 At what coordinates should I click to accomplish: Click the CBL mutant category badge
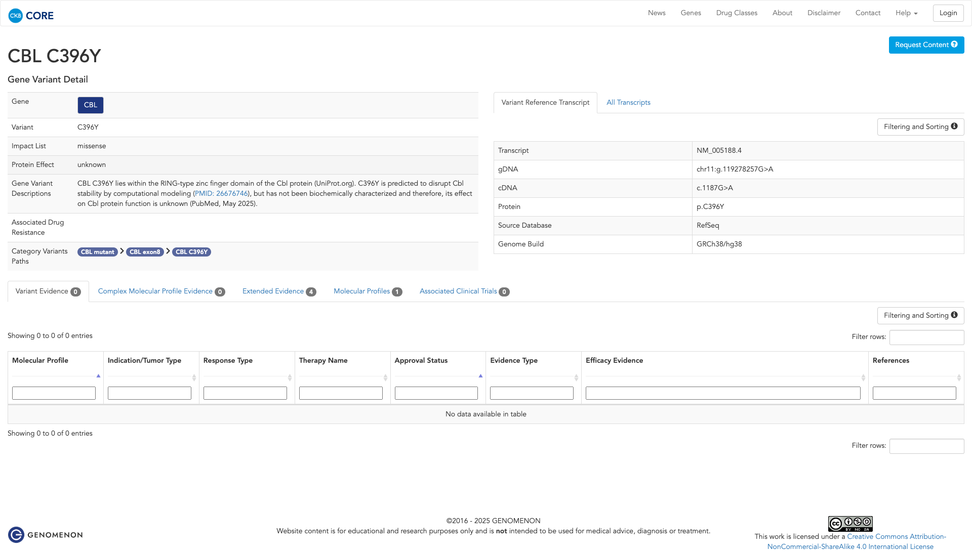[x=98, y=252]
